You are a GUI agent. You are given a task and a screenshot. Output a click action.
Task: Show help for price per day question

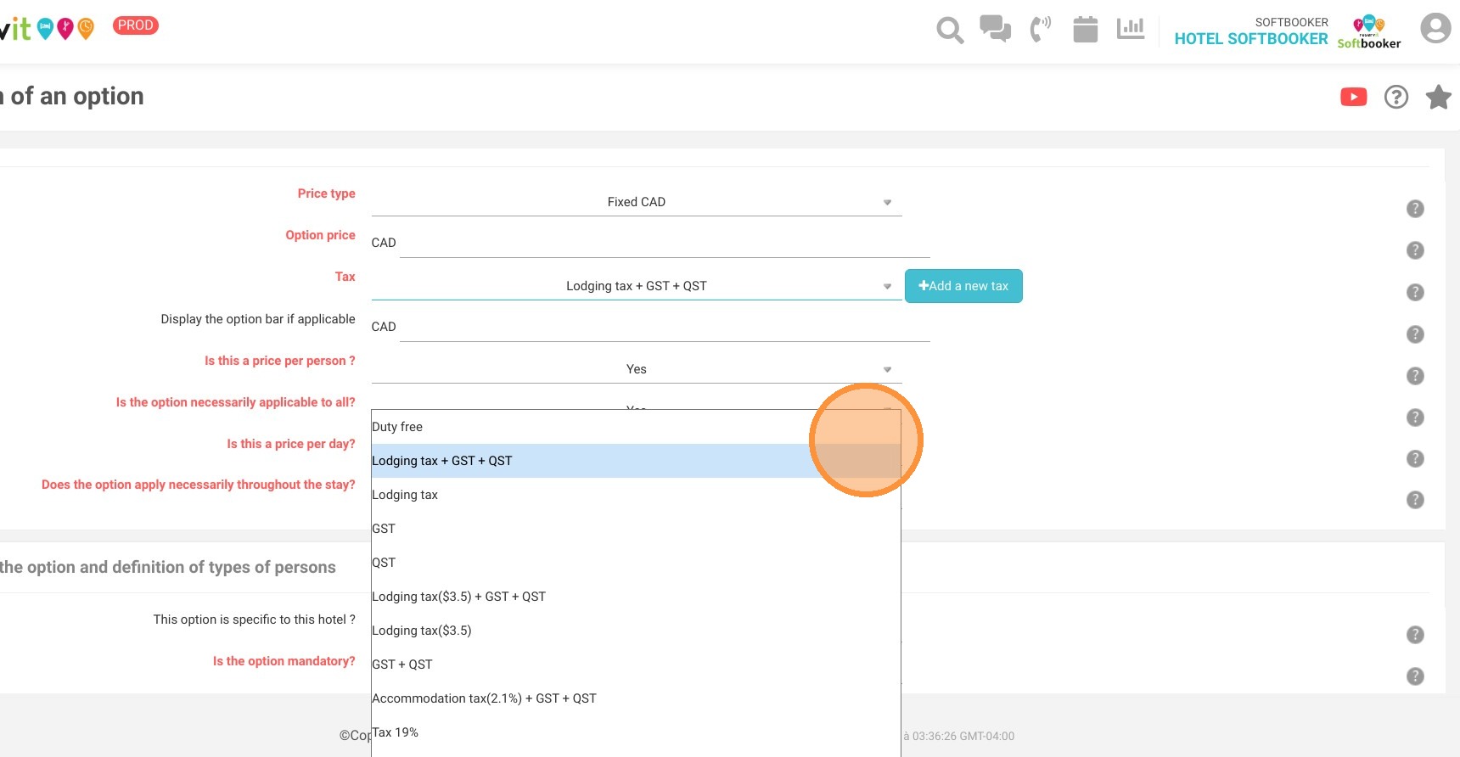(x=1415, y=458)
